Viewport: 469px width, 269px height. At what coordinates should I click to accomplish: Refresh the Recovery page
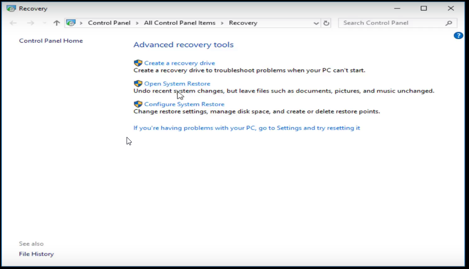(x=326, y=23)
